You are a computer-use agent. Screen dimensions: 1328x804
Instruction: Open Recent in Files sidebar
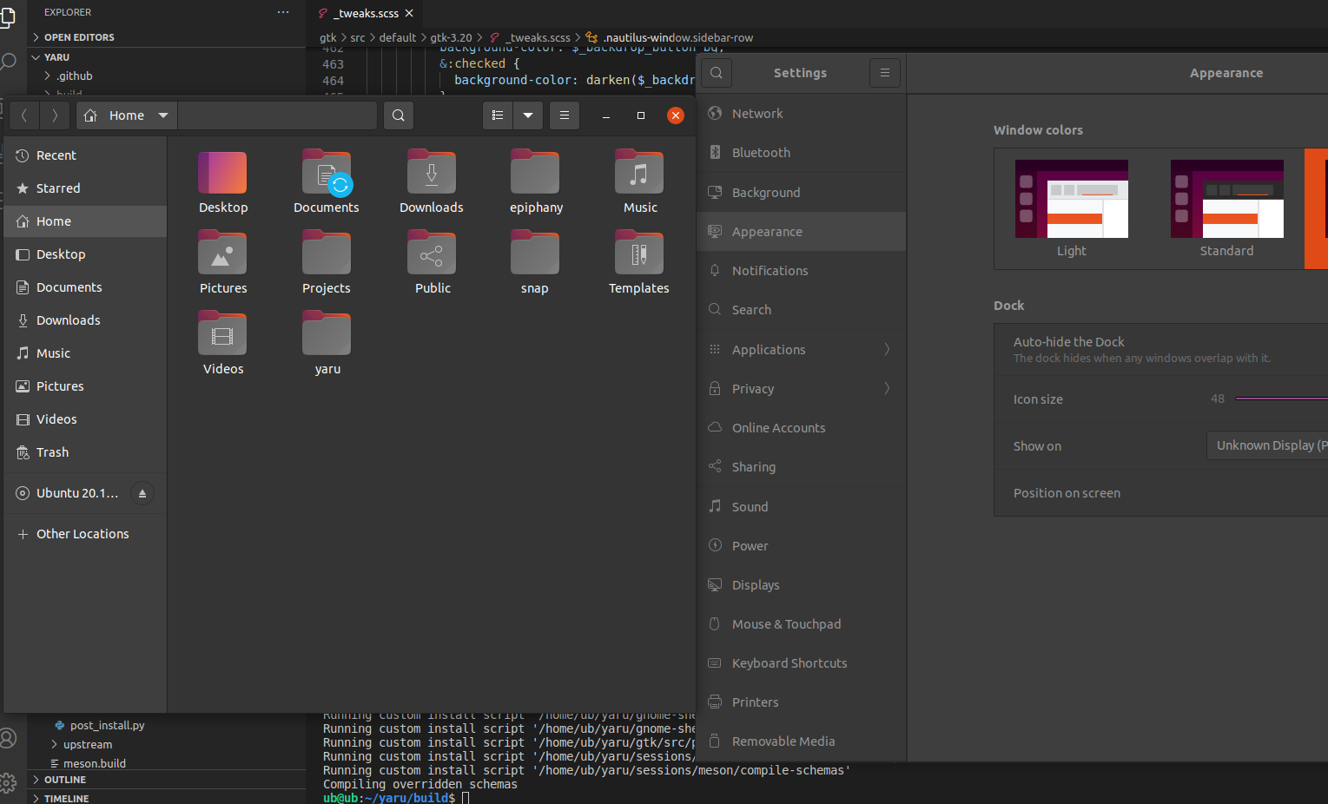click(85, 155)
